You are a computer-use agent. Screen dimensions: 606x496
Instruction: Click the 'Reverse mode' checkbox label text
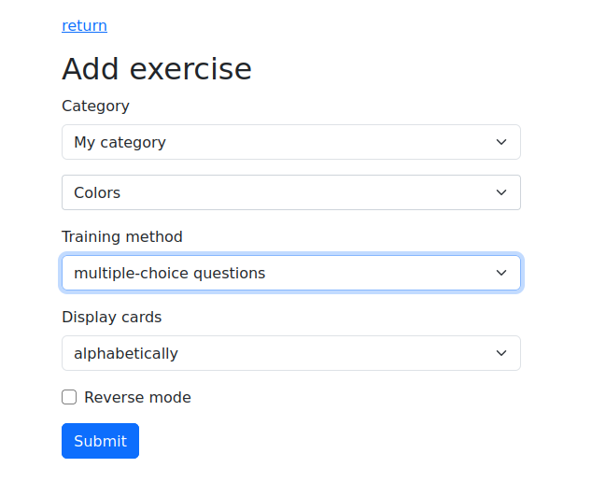137,397
